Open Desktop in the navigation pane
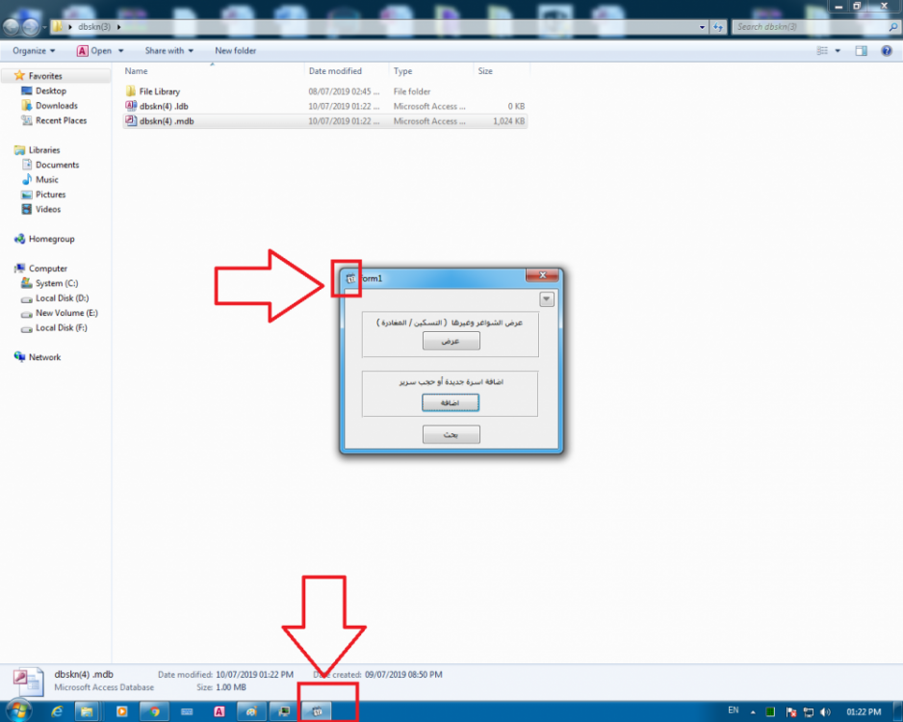Viewport: 903px width, 722px height. [x=51, y=90]
